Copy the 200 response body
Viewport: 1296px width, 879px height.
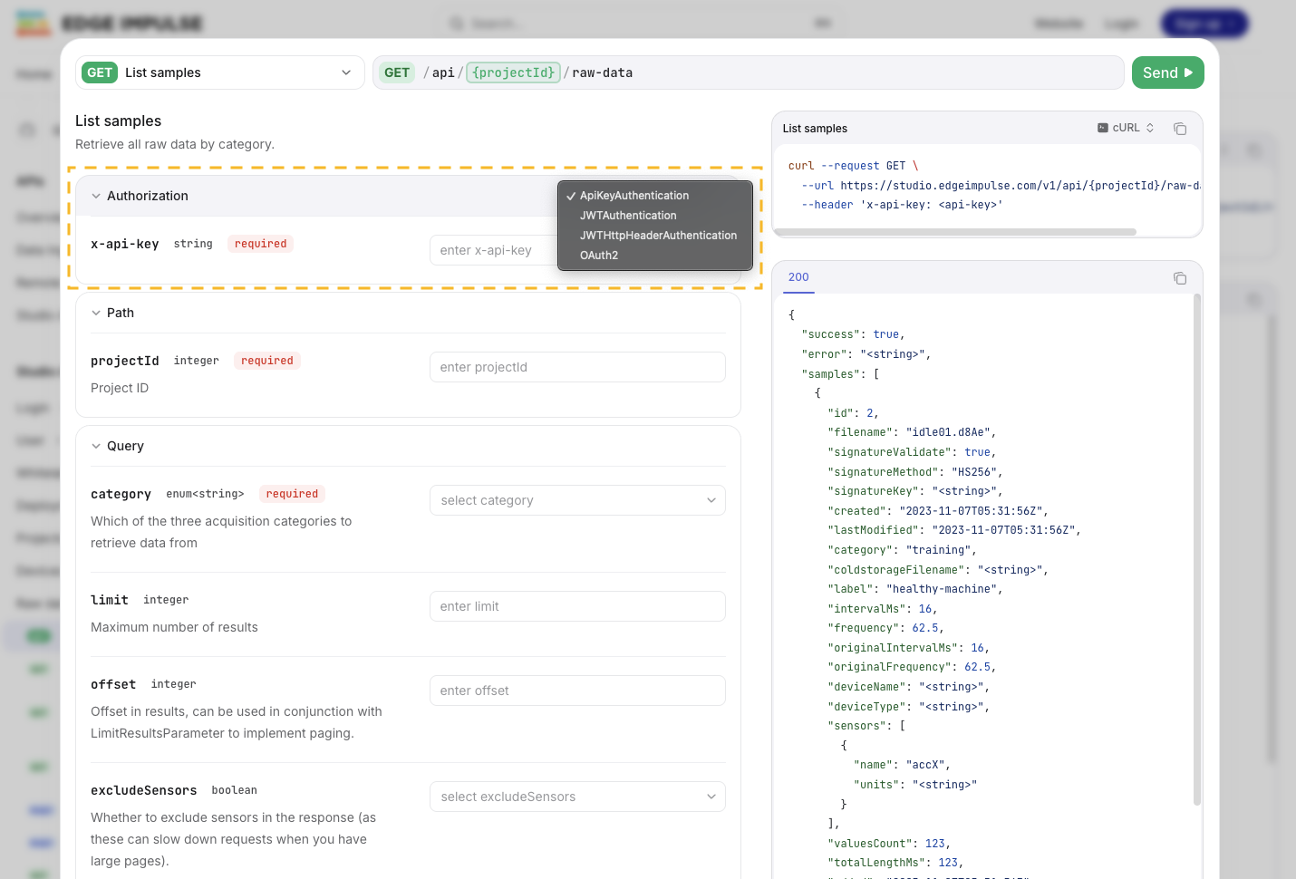1179,278
